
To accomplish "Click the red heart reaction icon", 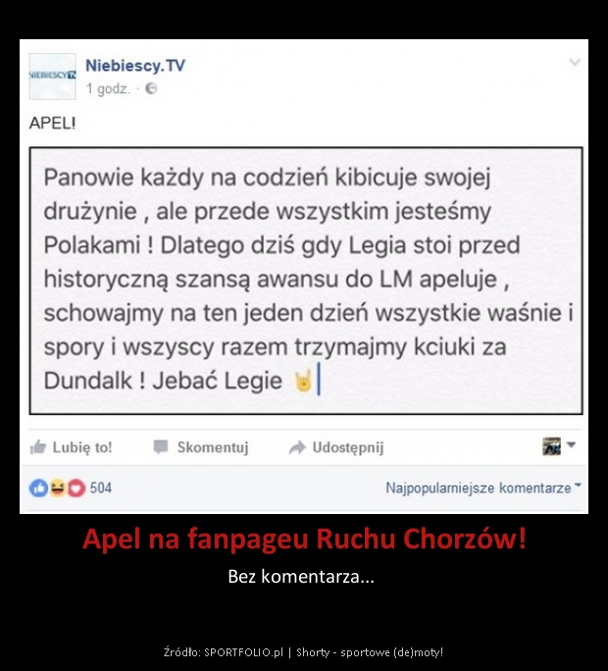I will (x=76, y=488).
